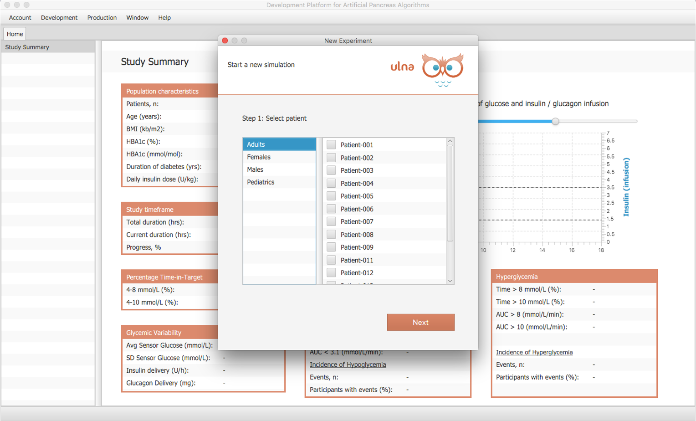Select Study Summary in the sidebar
Screen dimensions: 696x421
[x=27, y=47]
